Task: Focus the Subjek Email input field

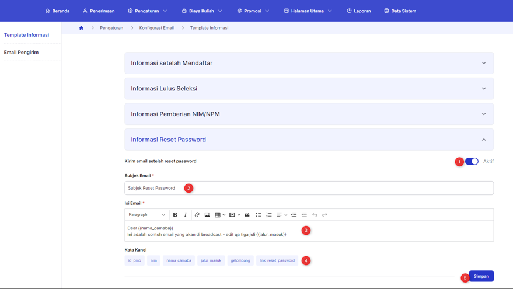Action: click(309, 188)
